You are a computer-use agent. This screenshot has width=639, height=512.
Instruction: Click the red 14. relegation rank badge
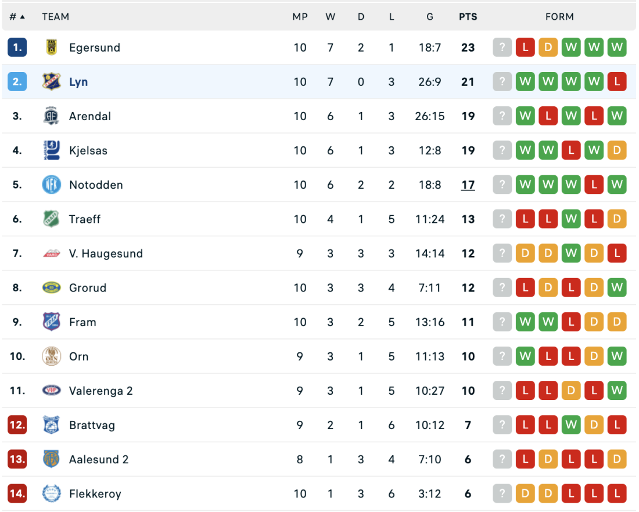[17, 493]
